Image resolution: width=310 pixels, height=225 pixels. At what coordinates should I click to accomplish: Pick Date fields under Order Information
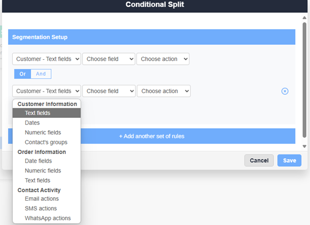pos(38,161)
